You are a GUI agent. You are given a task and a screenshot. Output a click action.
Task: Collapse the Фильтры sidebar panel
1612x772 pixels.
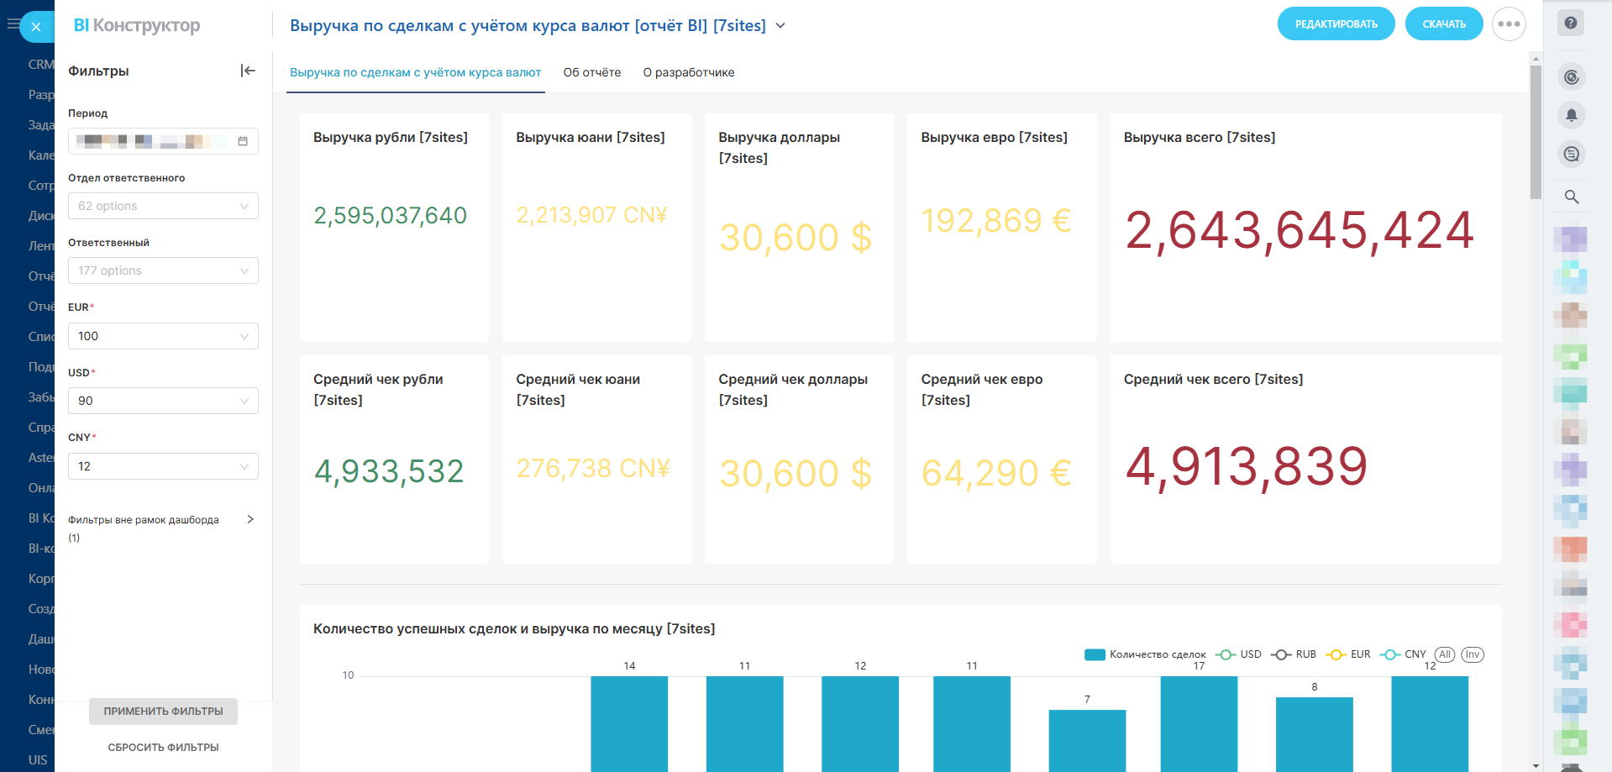(248, 71)
